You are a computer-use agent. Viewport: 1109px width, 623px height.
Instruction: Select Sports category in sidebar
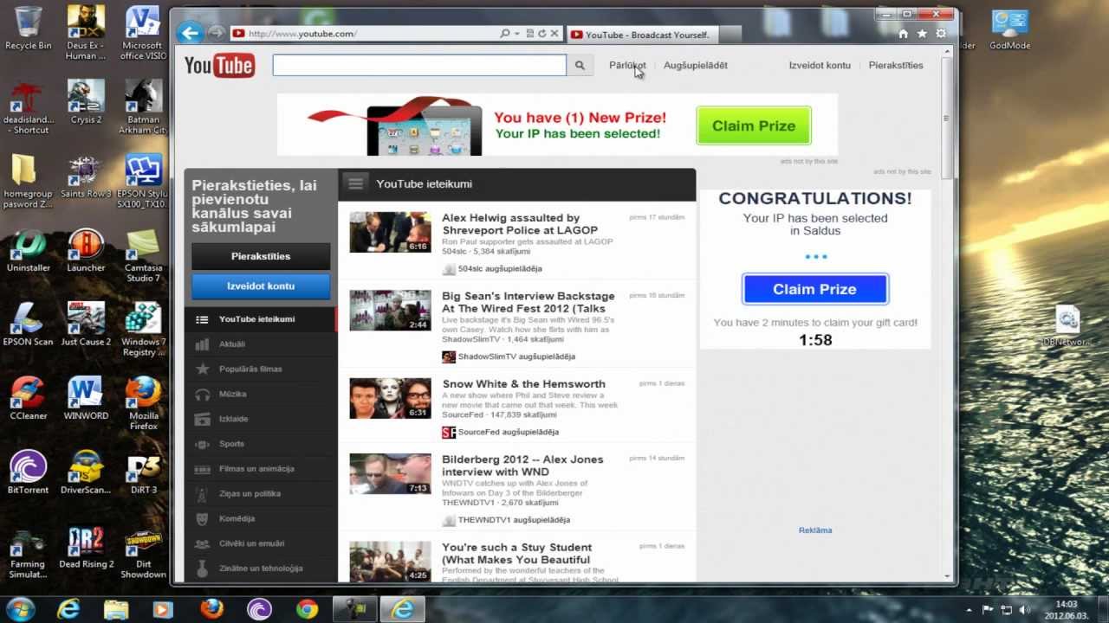click(x=261, y=444)
